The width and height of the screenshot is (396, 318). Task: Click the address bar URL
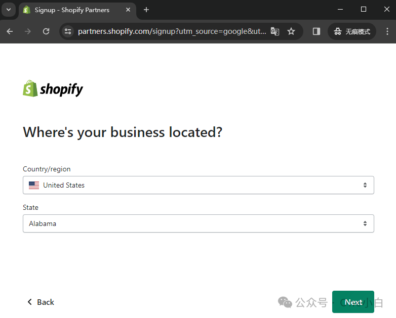click(x=172, y=31)
